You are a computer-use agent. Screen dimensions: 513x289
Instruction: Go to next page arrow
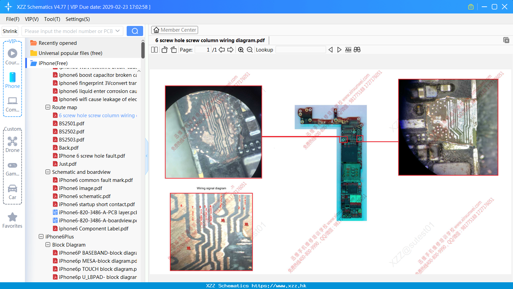point(230,50)
